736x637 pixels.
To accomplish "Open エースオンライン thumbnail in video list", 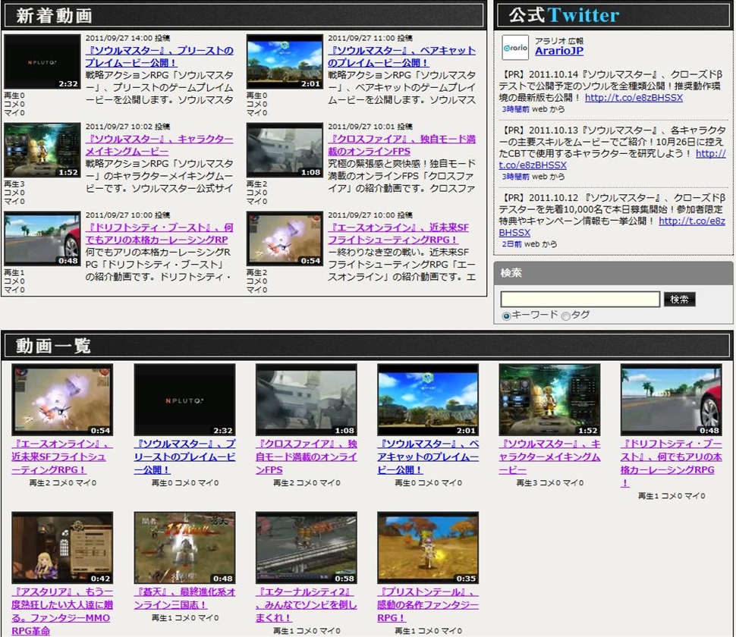I will (62, 400).
